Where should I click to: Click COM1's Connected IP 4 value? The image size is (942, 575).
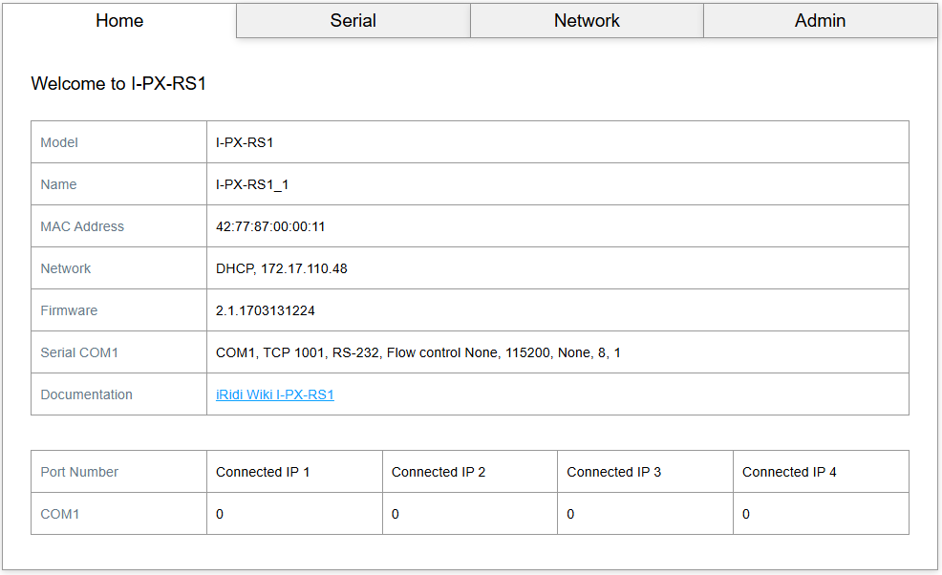click(746, 514)
